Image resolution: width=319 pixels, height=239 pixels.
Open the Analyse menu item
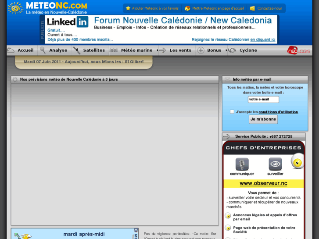[x=58, y=50]
